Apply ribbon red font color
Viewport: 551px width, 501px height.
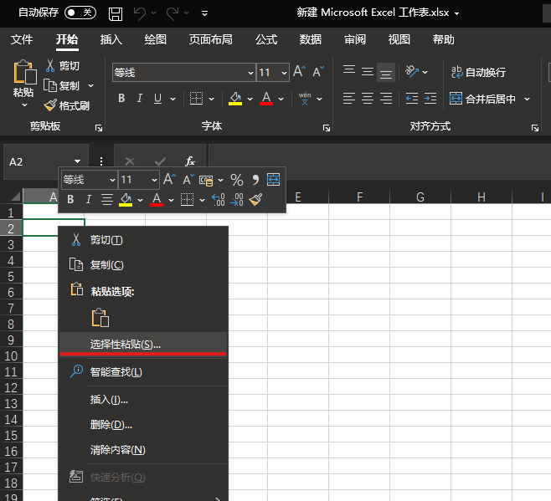266,99
